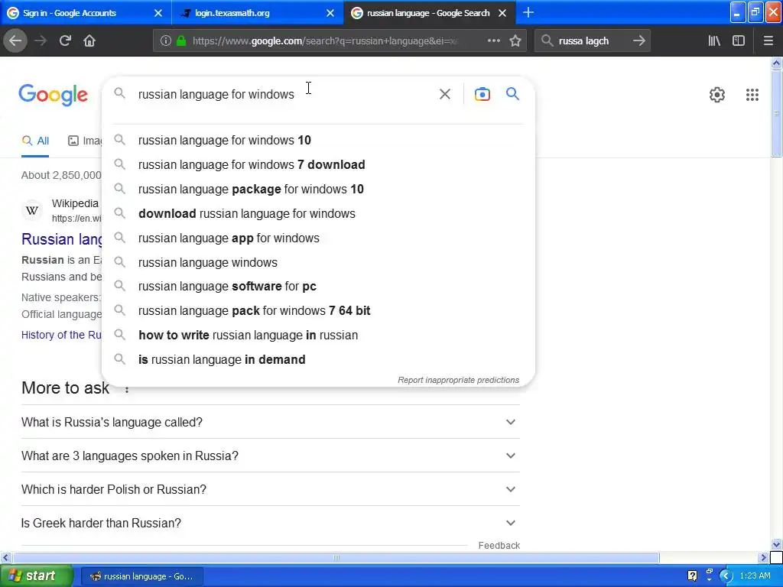Choose russian language pack for windows 7 64 bit
Image resolution: width=783 pixels, height=587 pixels.
[x=318, y=311]
